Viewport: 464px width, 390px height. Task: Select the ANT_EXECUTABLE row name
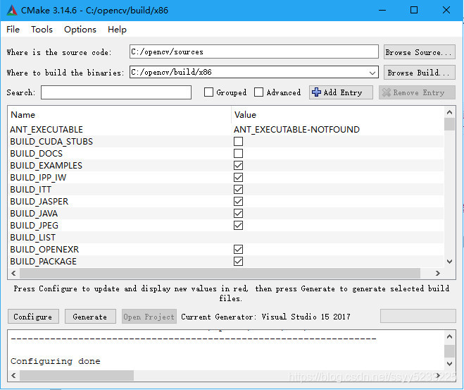[x=46, y=130]
